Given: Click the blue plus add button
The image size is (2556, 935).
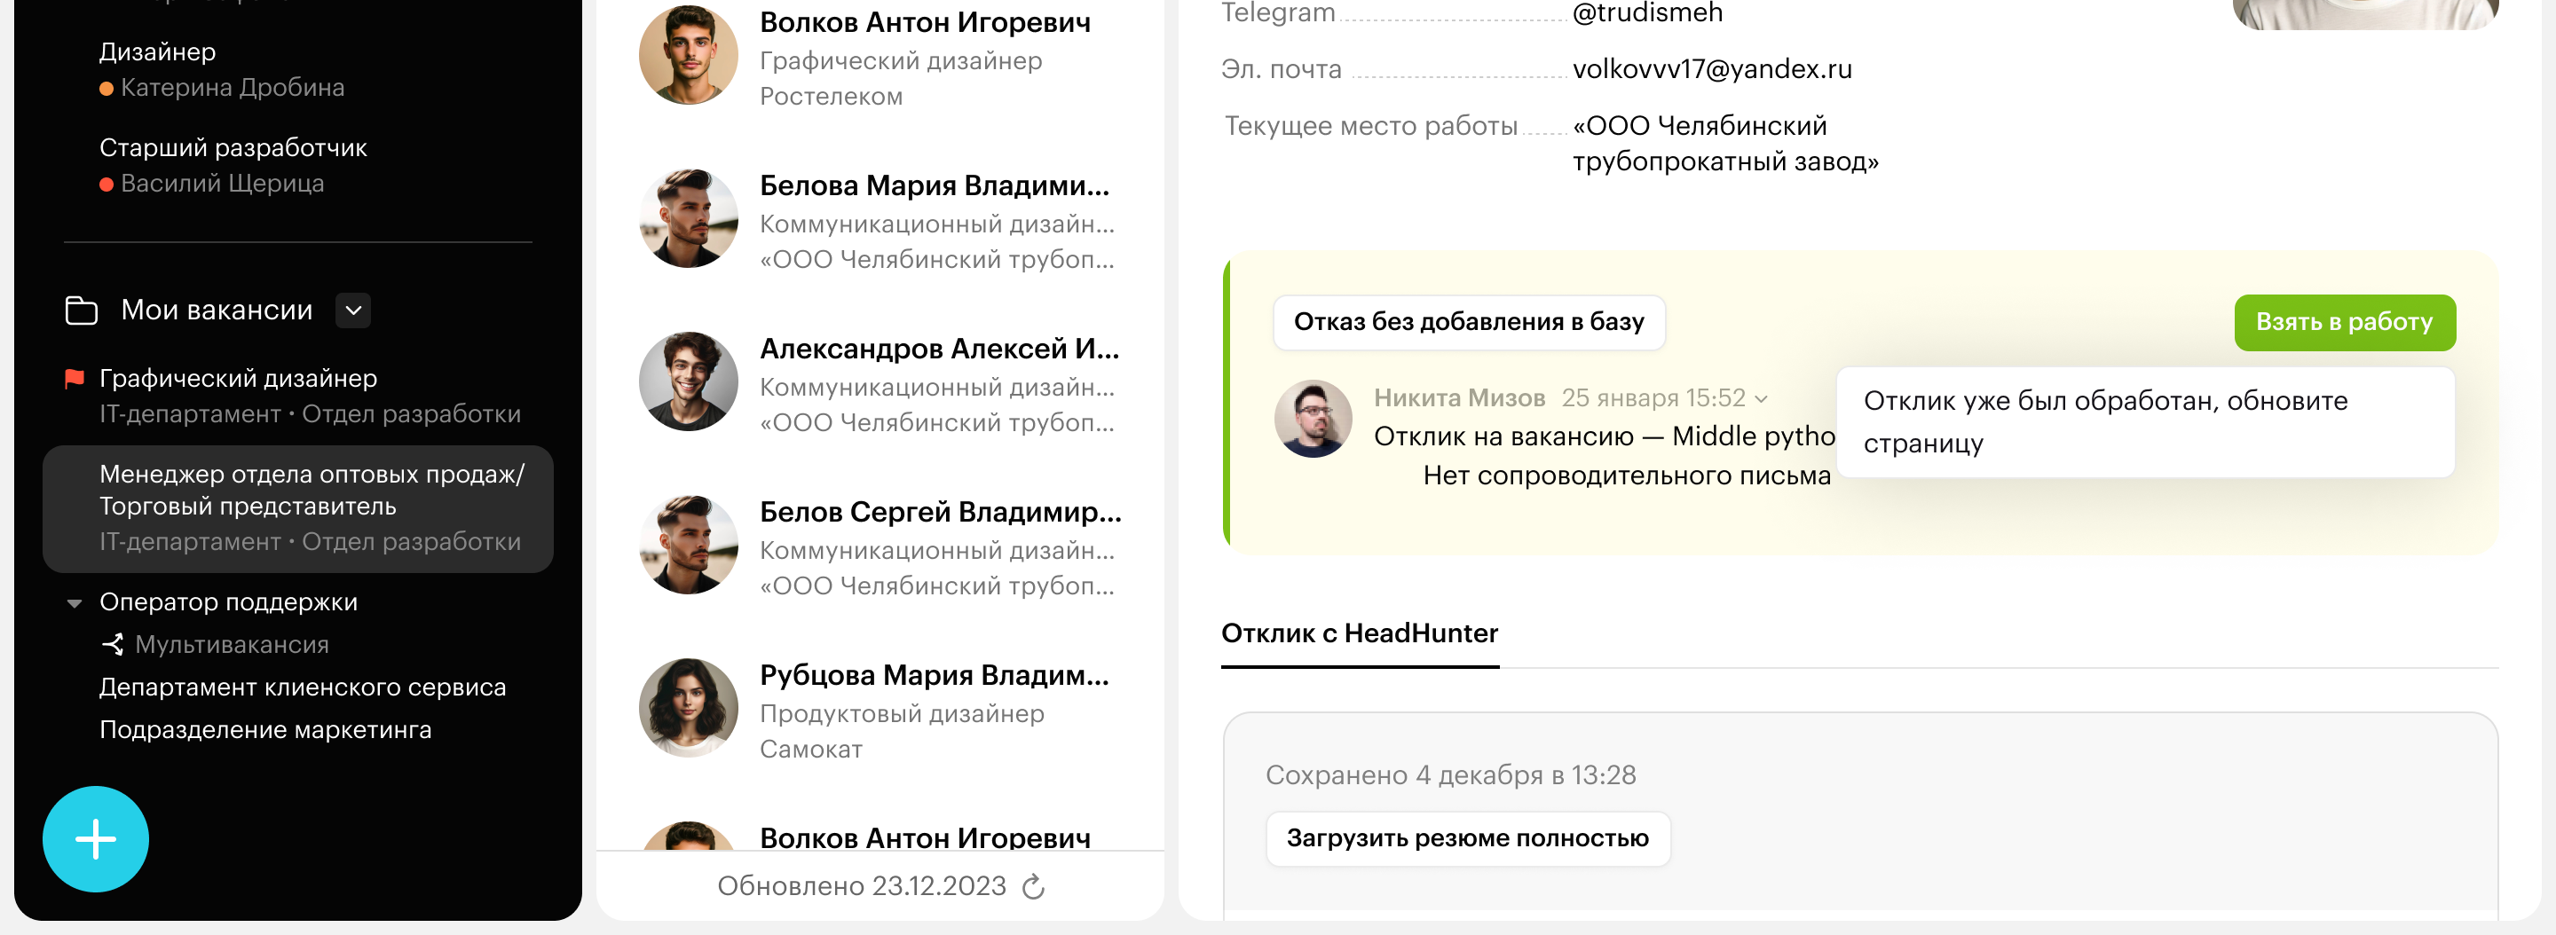Looking at the screenshot, I should (95, 839).
